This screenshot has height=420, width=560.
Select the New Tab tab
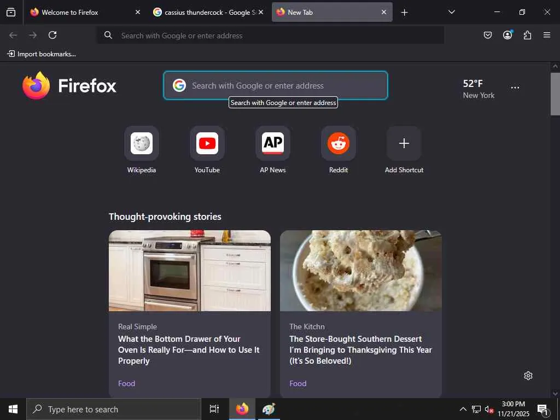pyautogui.click(x=332, y=12)
